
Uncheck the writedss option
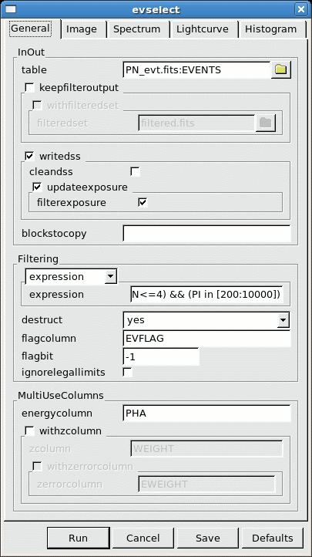[x=29, y=156]
